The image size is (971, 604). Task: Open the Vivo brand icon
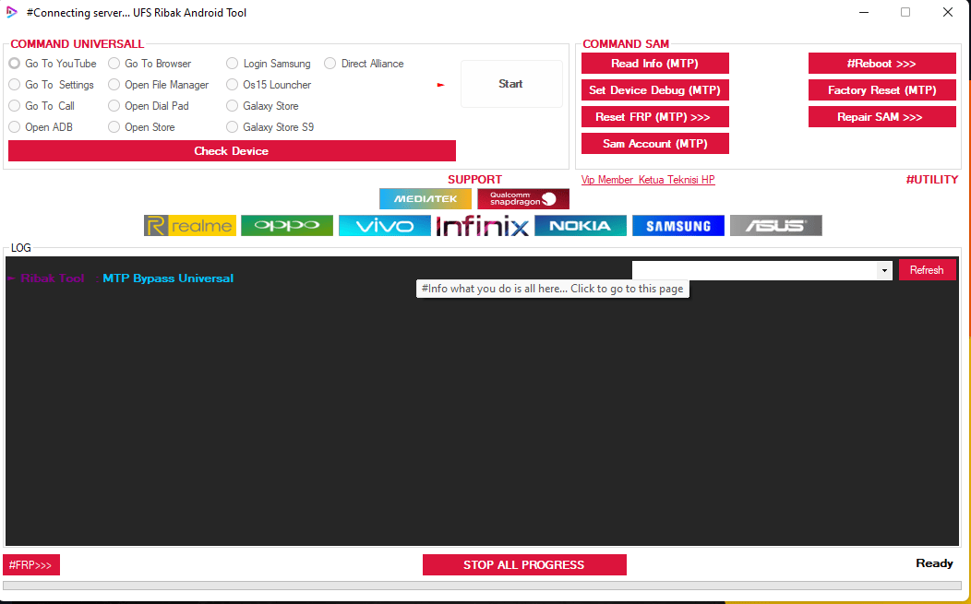coord(384,226)
